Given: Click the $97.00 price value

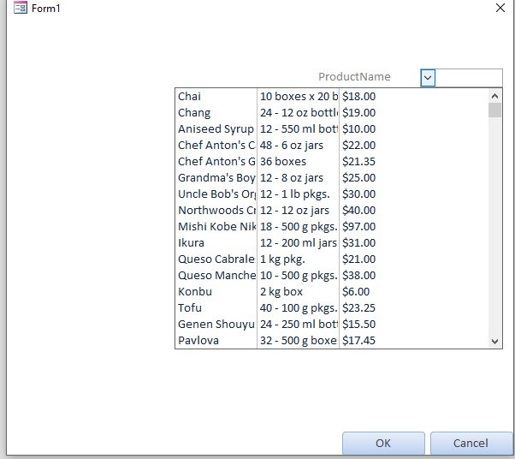Looking at the screenshot, I should [358, 227].
